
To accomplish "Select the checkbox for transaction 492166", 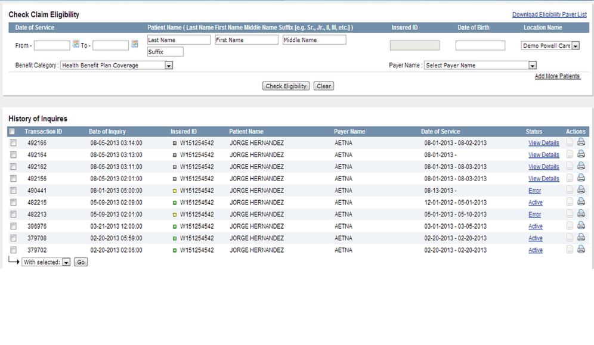I will tap(13, 142).
